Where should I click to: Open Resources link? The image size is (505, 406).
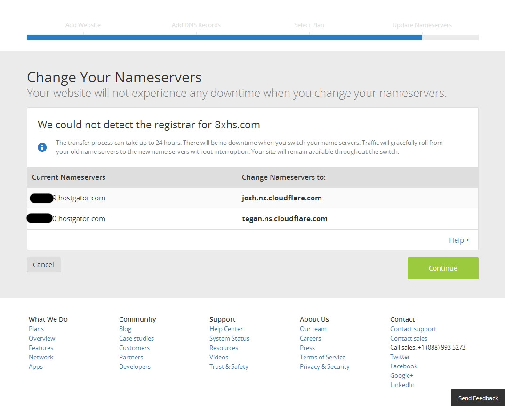click(224, 348)
